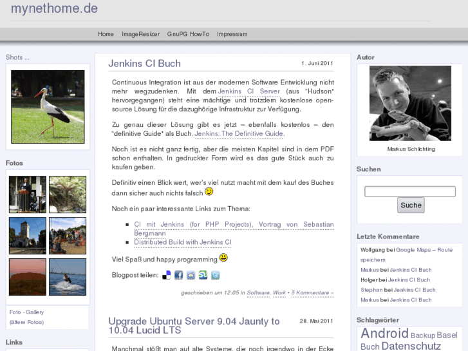The height and width of the screenshot is (351, 468).
Task: Click into the search text field
Action: coord(409,191)
